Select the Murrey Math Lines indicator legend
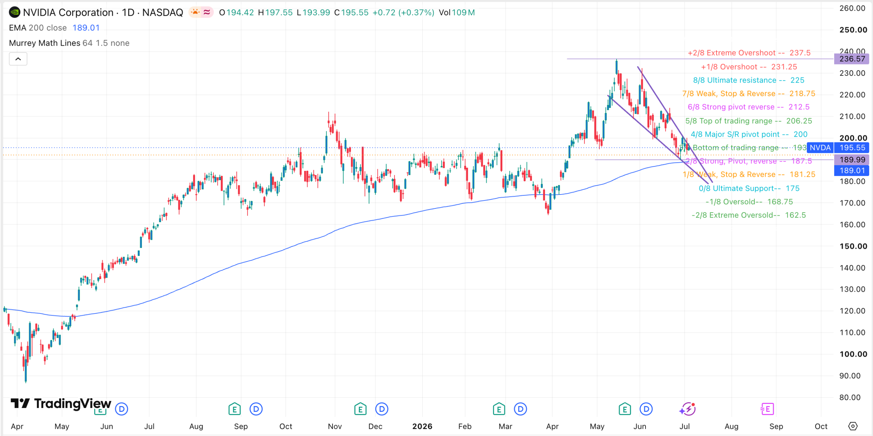The height and width of the screenshot is (436, 873). 69,43
